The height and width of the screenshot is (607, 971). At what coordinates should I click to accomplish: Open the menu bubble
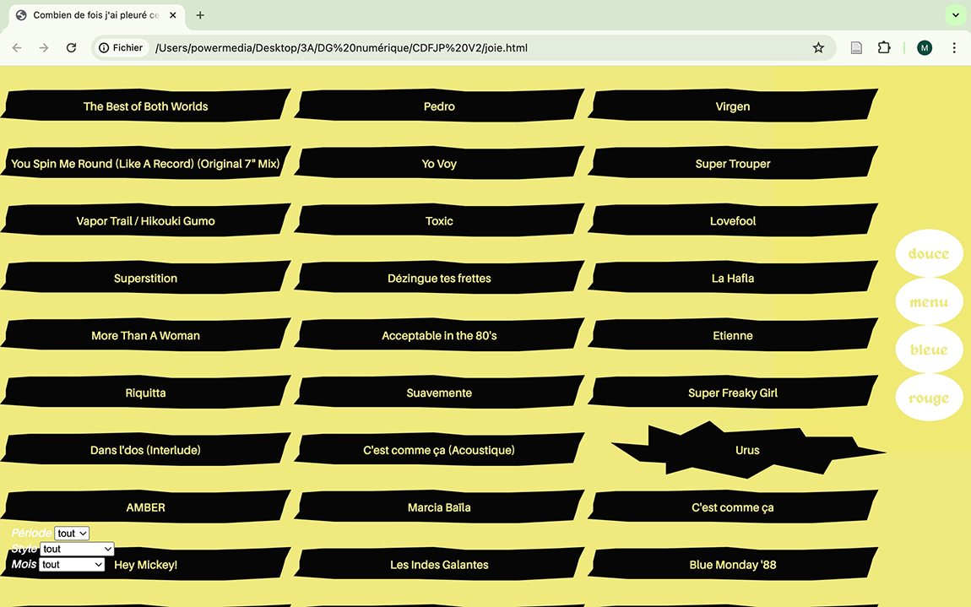(929, 301)
